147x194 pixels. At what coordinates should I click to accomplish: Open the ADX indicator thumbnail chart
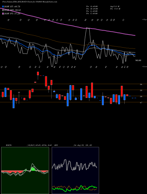(x=75, y=170)
